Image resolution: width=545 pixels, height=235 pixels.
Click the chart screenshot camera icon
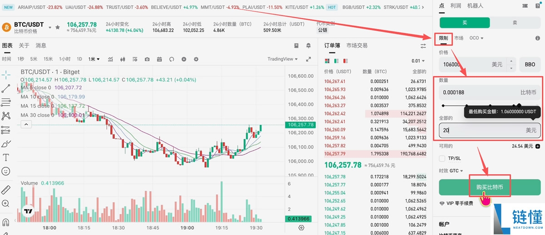point(147,59)
